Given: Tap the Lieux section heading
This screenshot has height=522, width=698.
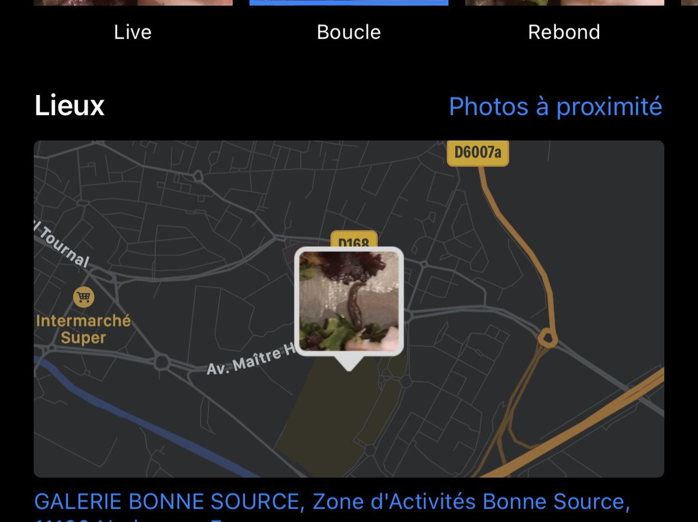Looking at the screenshot, I should 69,106.
